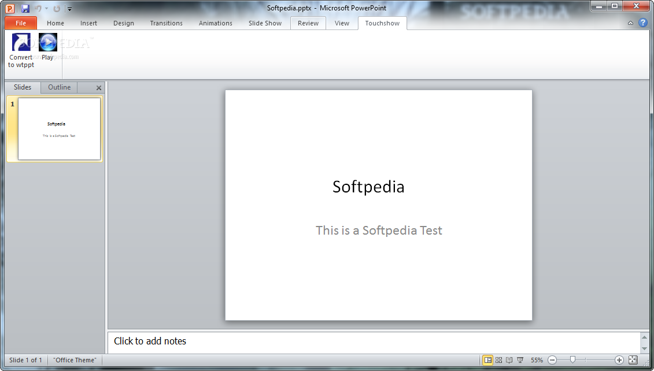
Task: Click the PowerPoint application icon in title bar
Action: (x=10, y=8)
